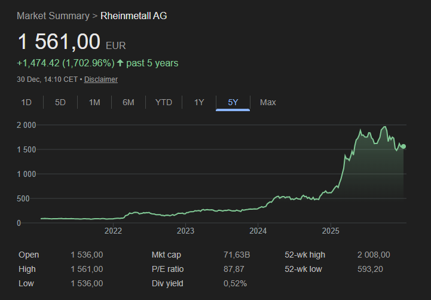Click the 1 561,00 current price heading
431x300 pixels.
pos(59,42)
